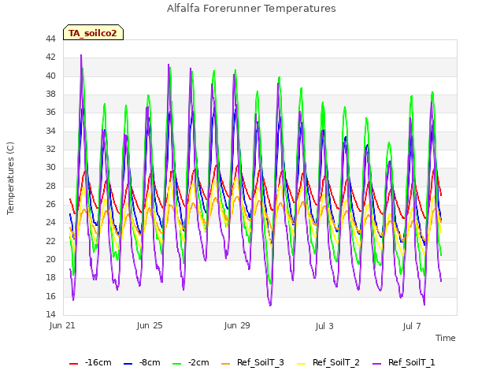The image size is (504, 378).
Task: Click the lowest purple trough near 15
Action: (x=270, y=305)
